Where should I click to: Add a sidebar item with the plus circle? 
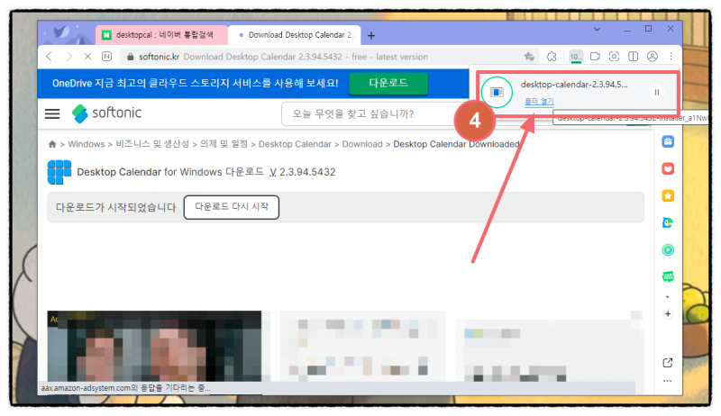668,314
